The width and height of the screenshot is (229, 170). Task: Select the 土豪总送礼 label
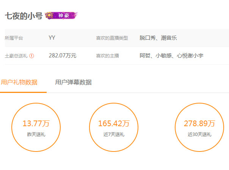(16, 56)
